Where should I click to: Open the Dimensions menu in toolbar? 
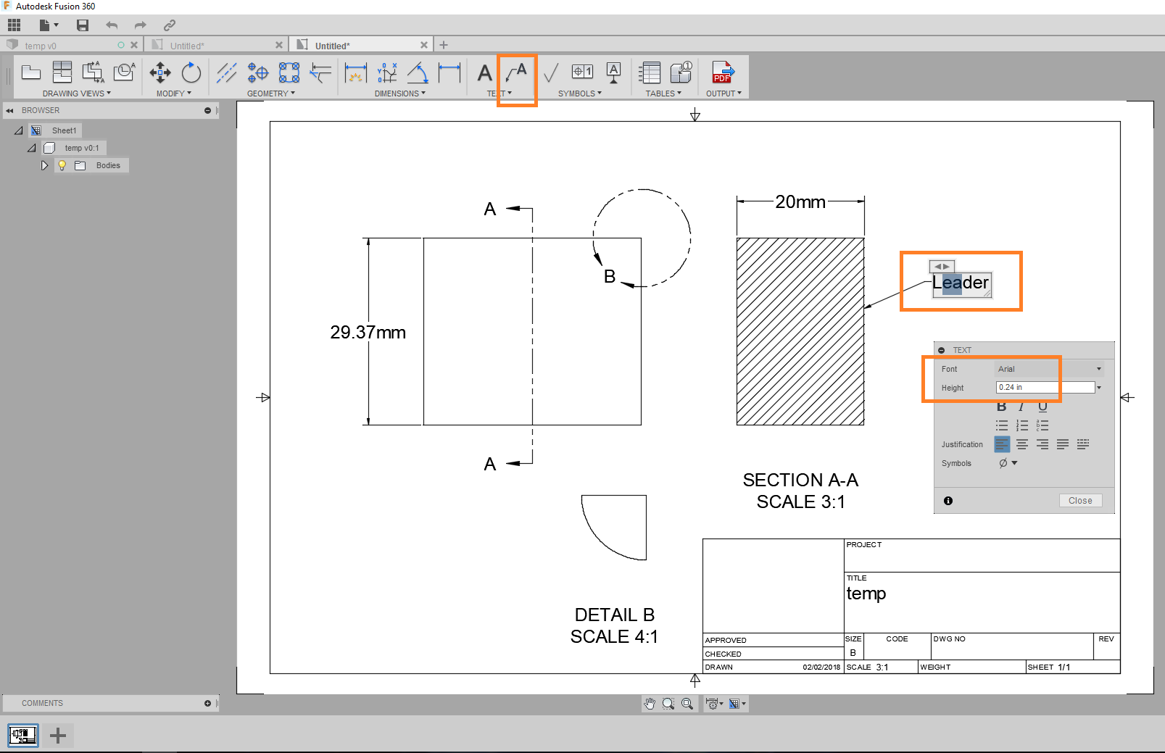[400, 93]
